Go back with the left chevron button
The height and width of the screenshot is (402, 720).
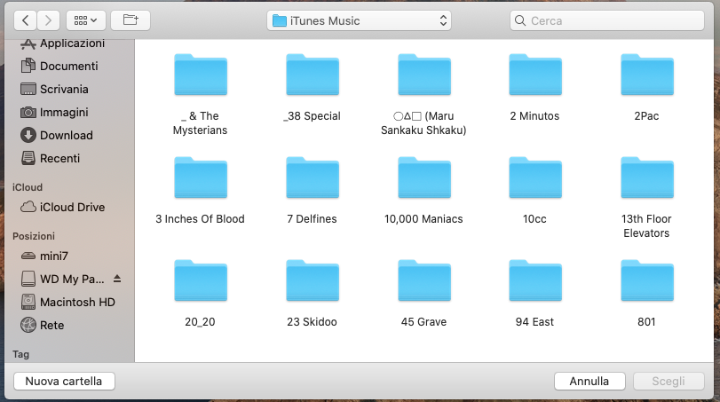coord(26,20)
